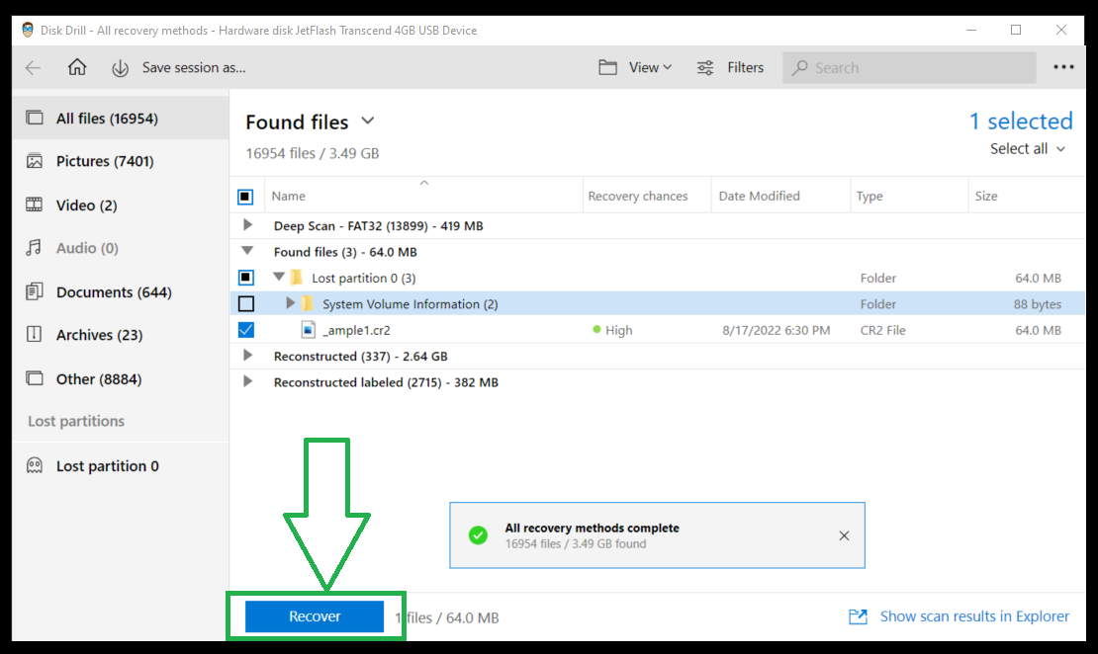This screenshot has height=654, width=1098.
Task: Uncheck the _ample1.cr2 file checkbox
Action: click(248, 330)
